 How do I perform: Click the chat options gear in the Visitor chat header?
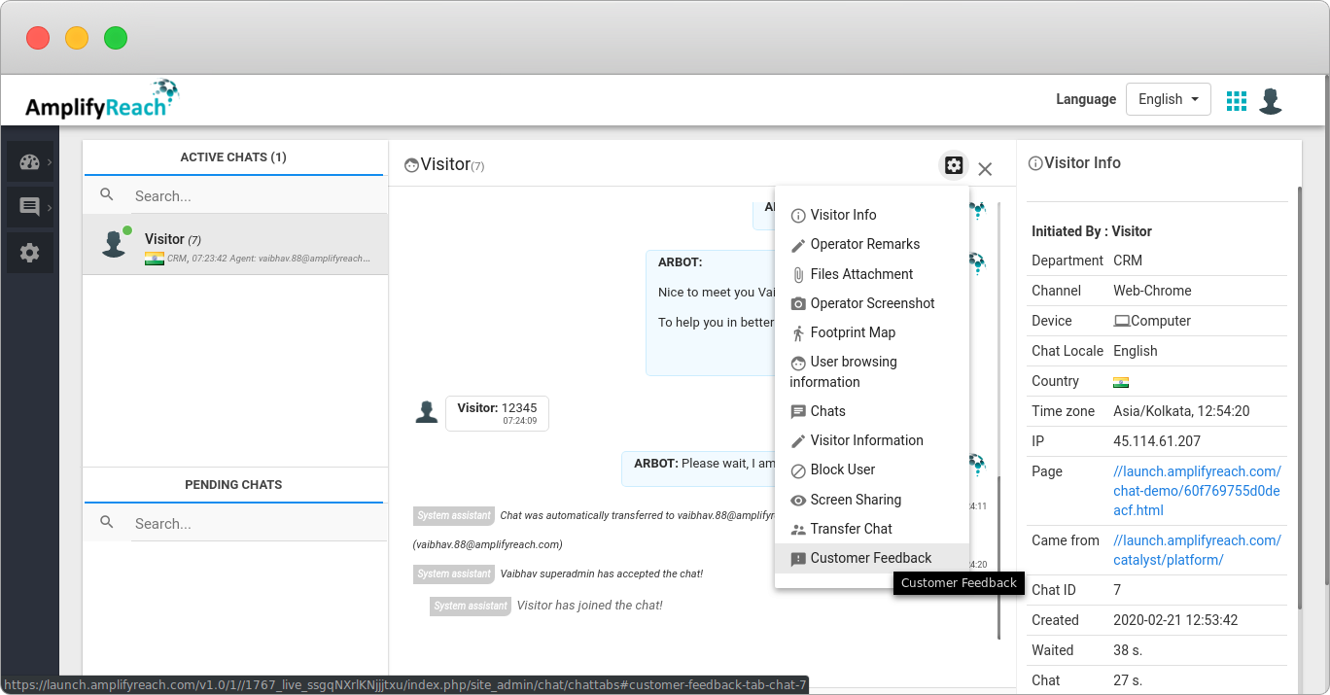(x=953, y=165)
